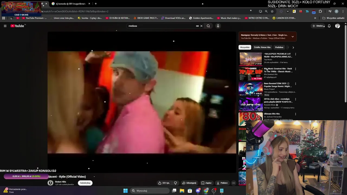Open options for Bass Boosted EDM 2025 video
Viewport: 347px width, 195px height.
coord(295,84)
